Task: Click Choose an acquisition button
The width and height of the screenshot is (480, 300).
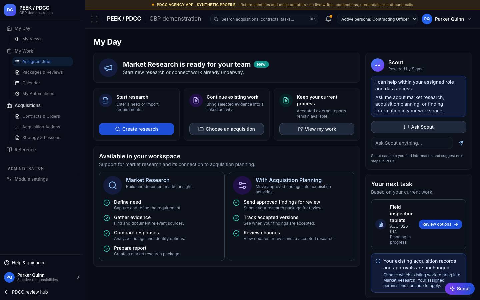Action: tap(227, 129)
